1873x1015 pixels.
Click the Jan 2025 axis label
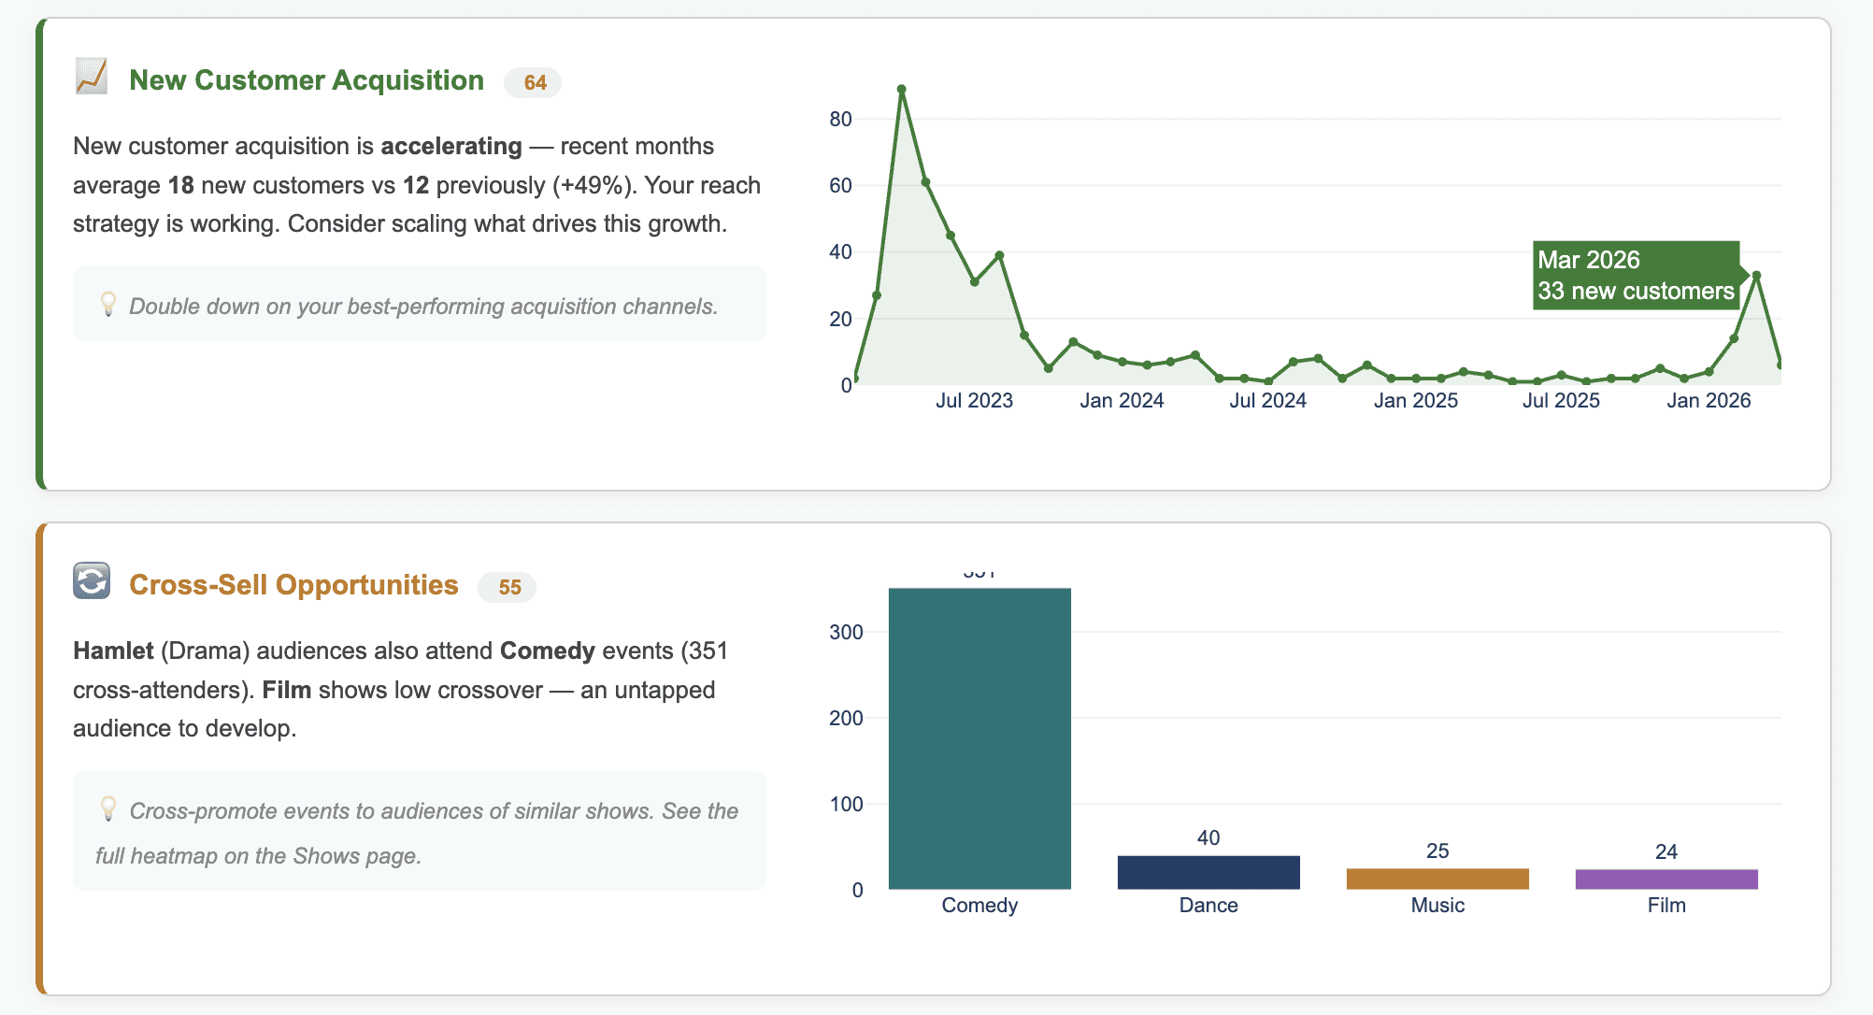pos(1415,401)
